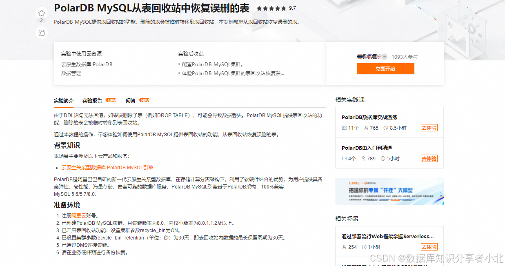Click the first participant avatar thumbnail
This screenshot has width=505, height=266.
[359, 57]
